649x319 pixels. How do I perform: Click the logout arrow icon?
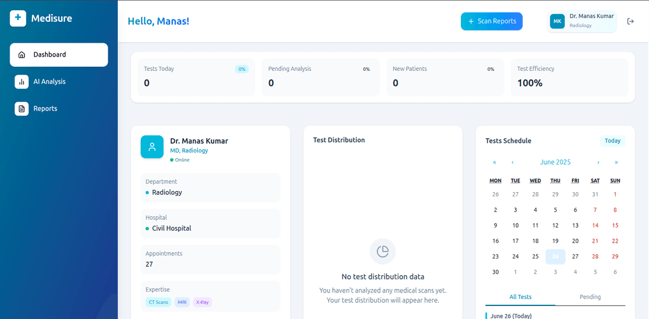[x=630, y=22]
